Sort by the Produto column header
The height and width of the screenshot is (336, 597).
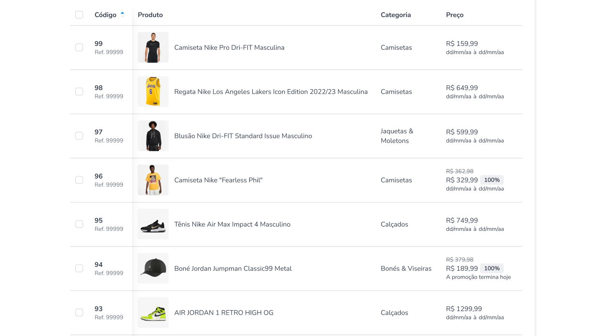pos(150,15)
